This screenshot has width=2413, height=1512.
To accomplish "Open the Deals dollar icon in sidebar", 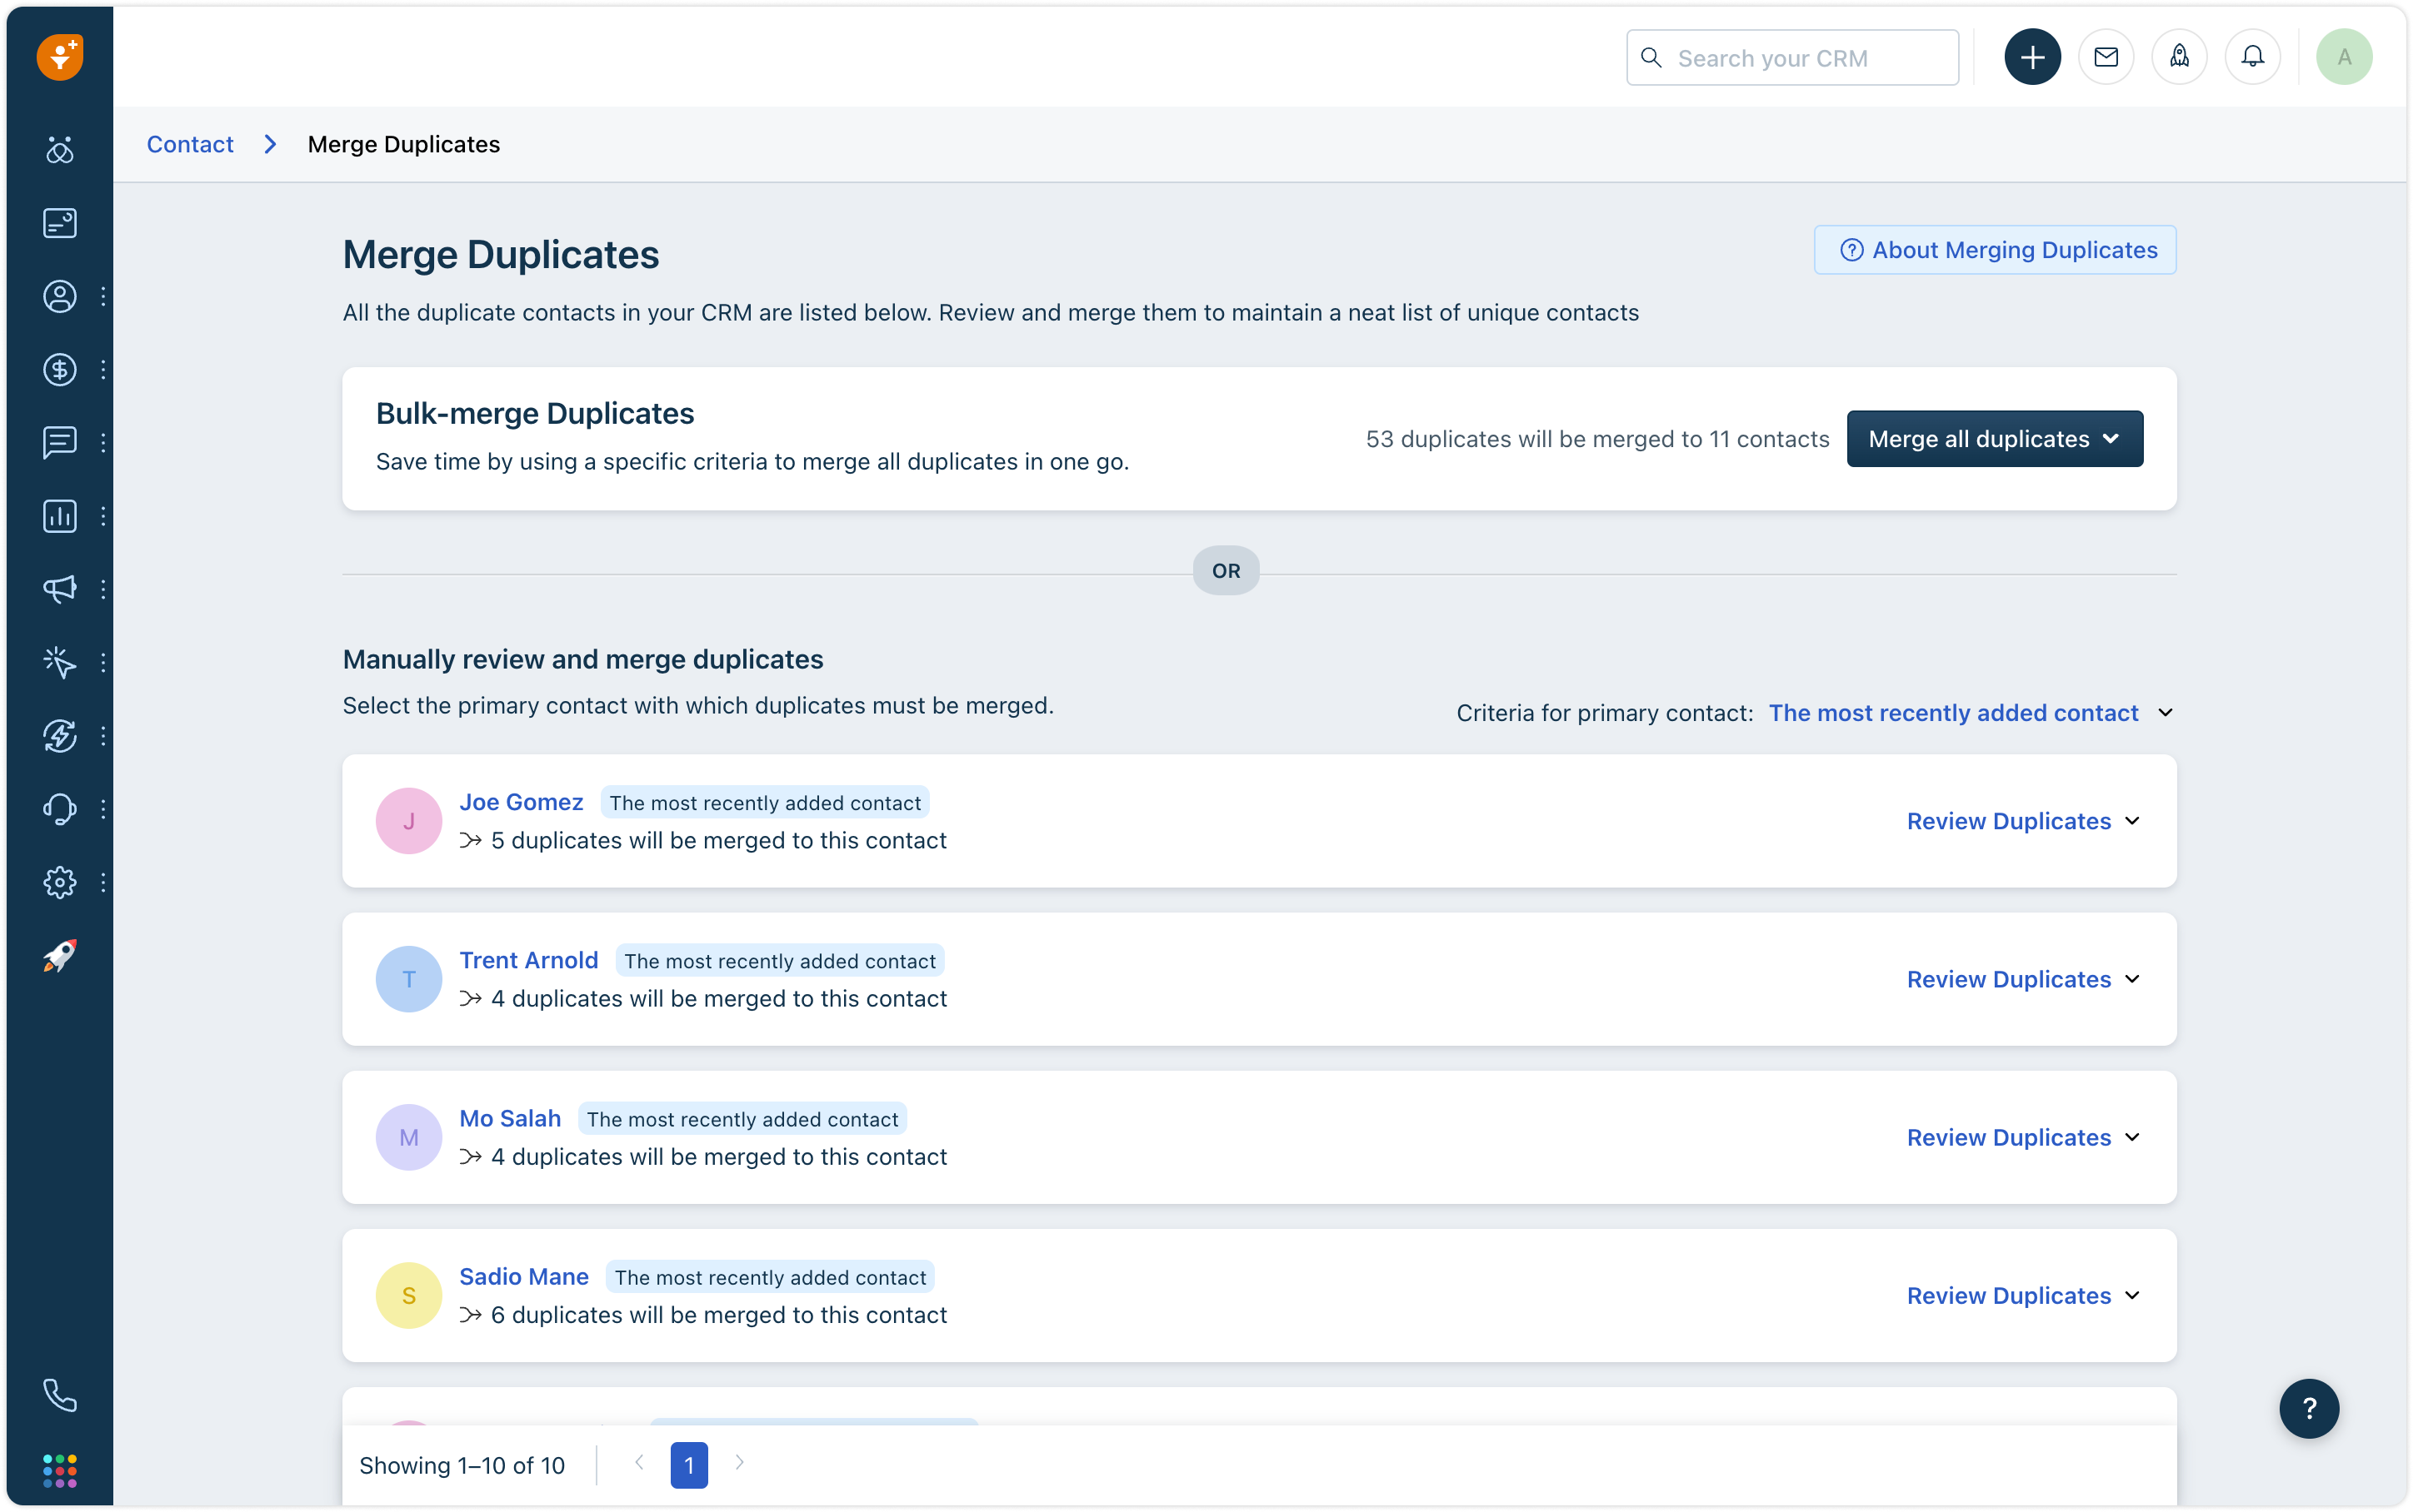I will (x=60, y=370).
